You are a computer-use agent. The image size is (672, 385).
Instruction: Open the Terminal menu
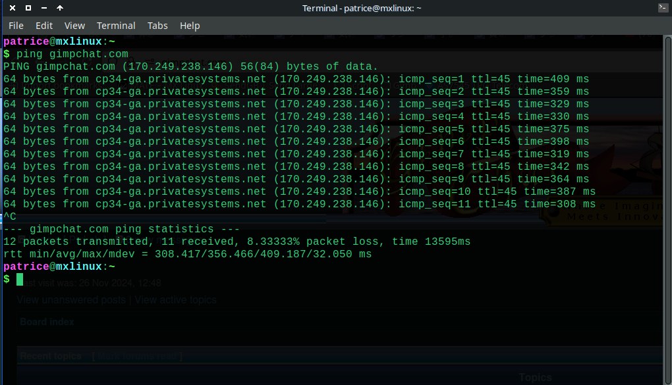[x=116, y=26]
